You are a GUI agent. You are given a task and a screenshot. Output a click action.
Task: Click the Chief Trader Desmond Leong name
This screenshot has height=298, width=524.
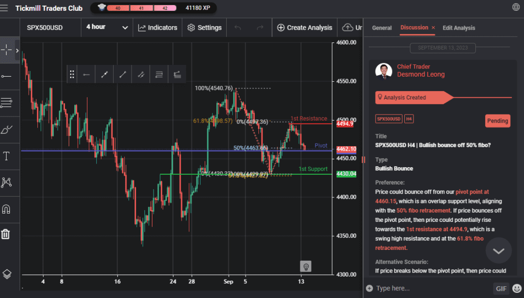click(x=421, y=71)
